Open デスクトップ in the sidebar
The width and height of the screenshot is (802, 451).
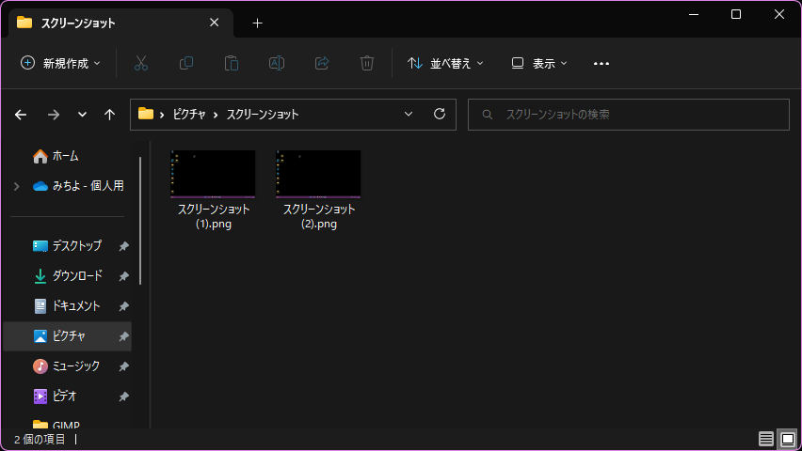[68, 245]
